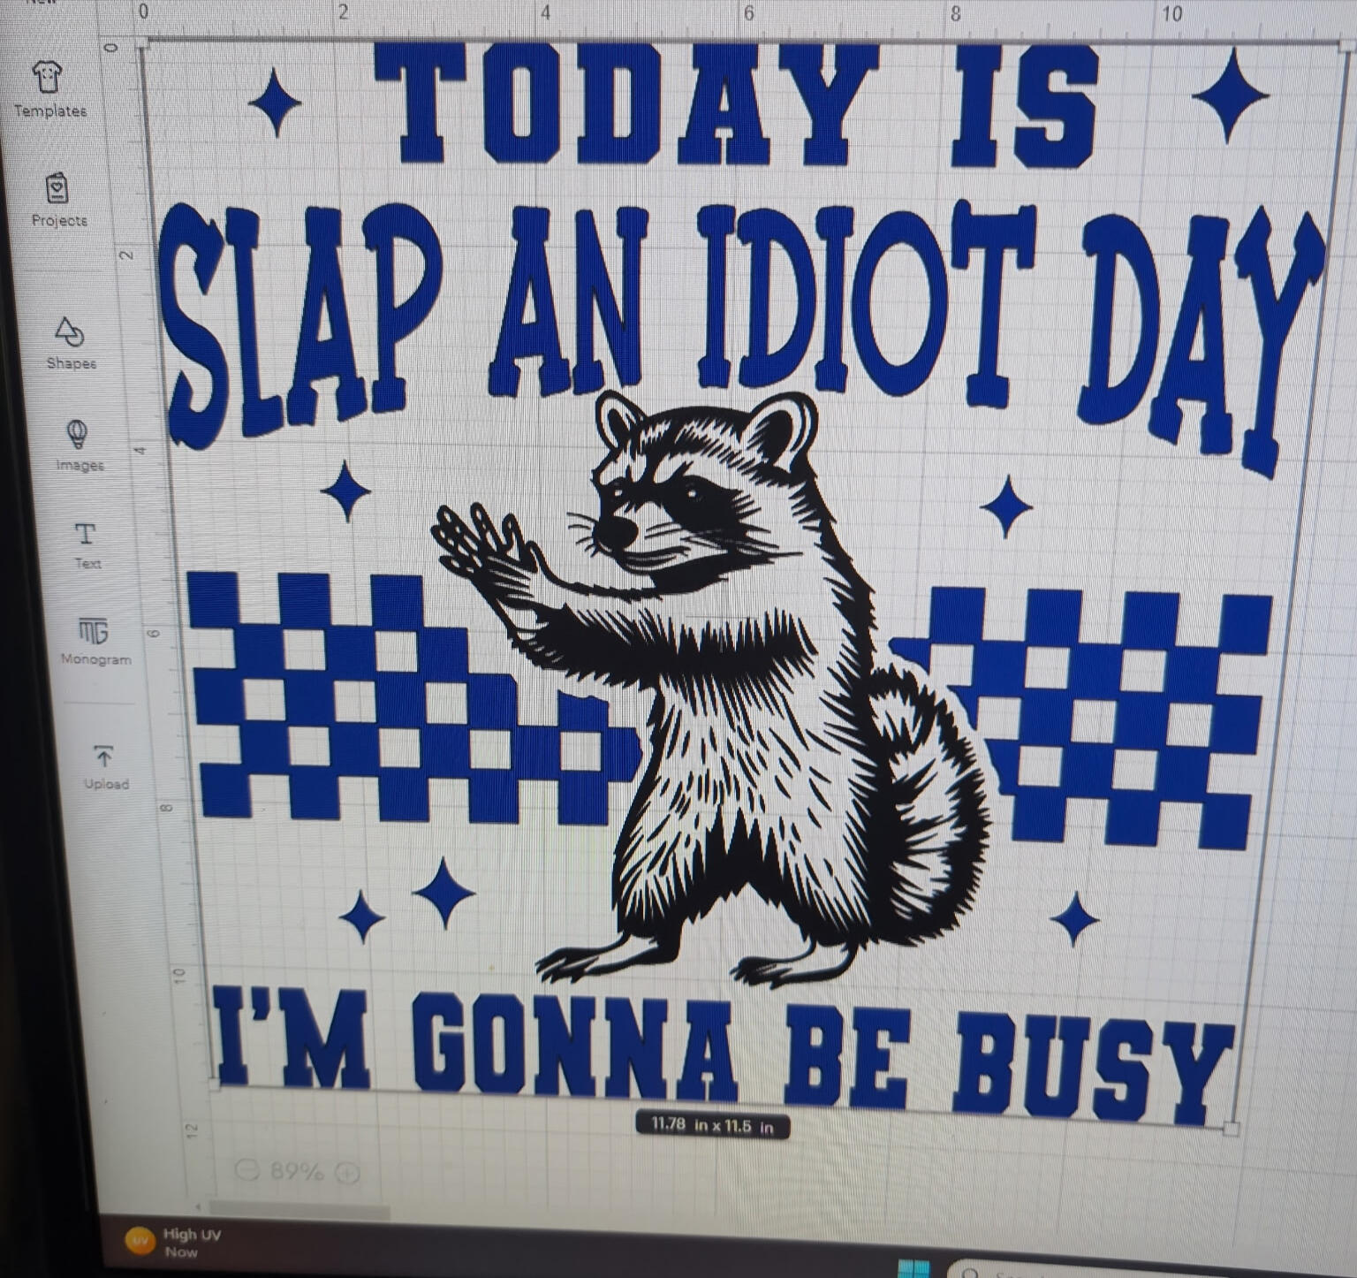The width and height of the screenshot is (1357, 1278).
Task: Open the Images library
Action: click(x=79, y=445)
